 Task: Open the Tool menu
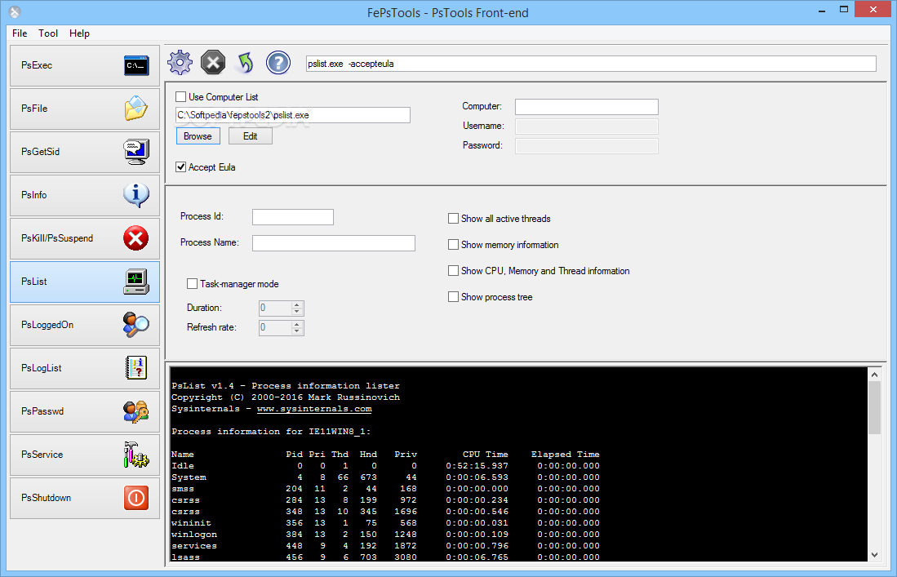coord(48,33)
